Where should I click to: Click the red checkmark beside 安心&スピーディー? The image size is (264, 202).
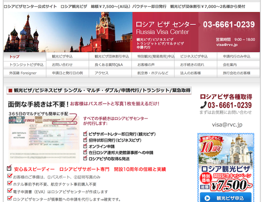10,168
